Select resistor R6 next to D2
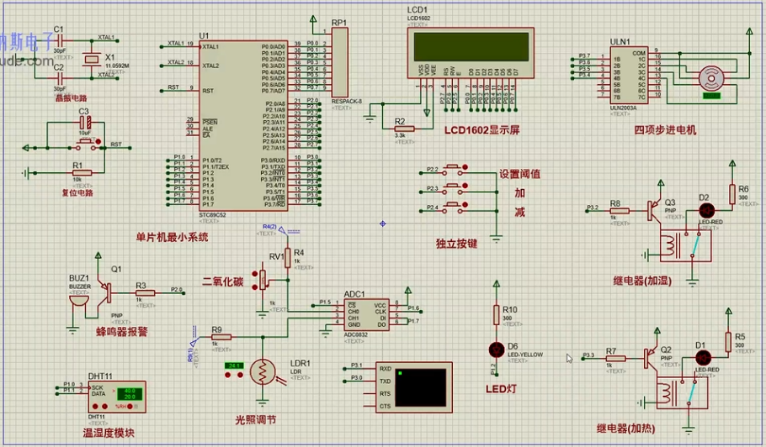 [732, 194]
